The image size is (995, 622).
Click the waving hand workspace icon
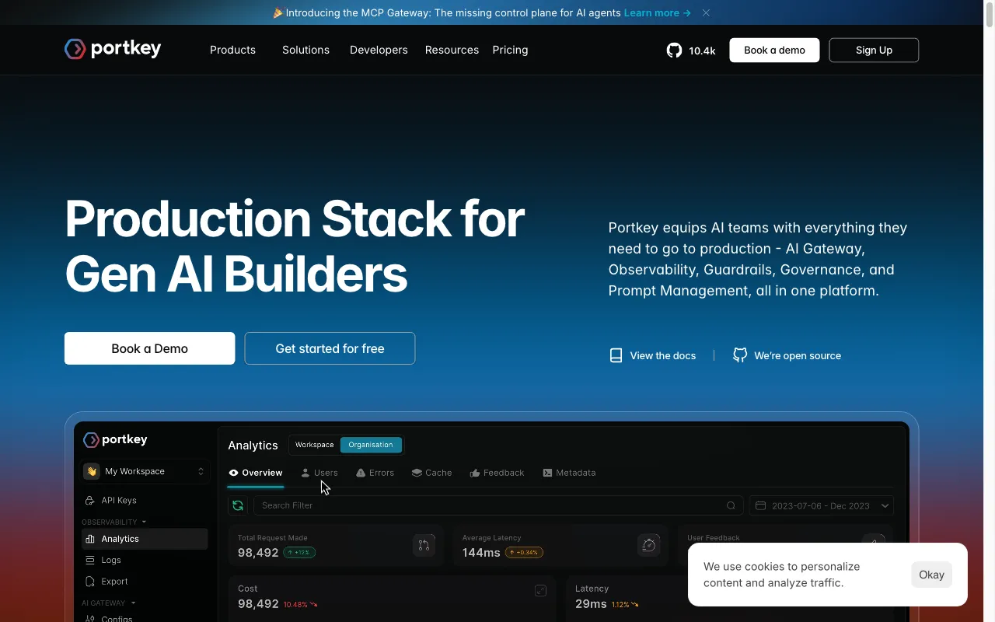92,471
